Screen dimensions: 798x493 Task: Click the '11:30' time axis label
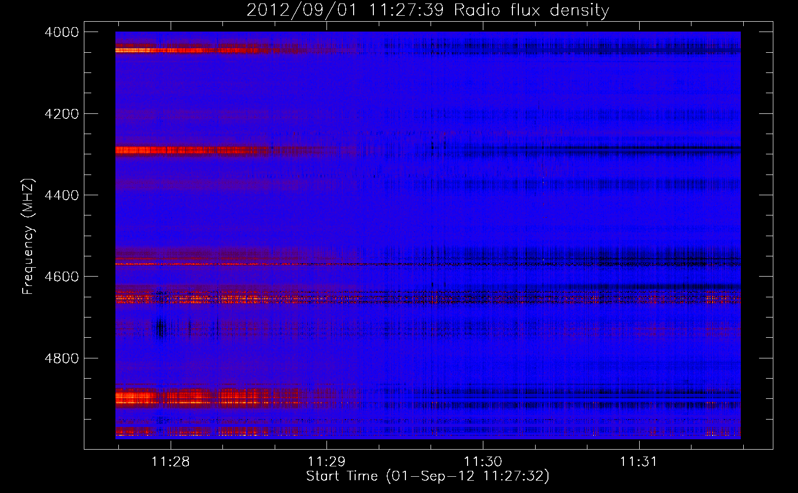pos(483,462)
